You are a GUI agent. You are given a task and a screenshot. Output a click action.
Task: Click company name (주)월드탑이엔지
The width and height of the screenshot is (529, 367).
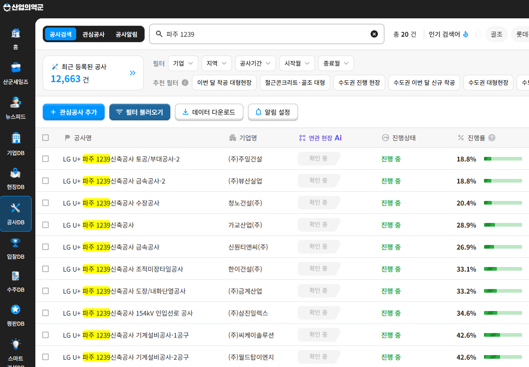click(x=251, y=357)
